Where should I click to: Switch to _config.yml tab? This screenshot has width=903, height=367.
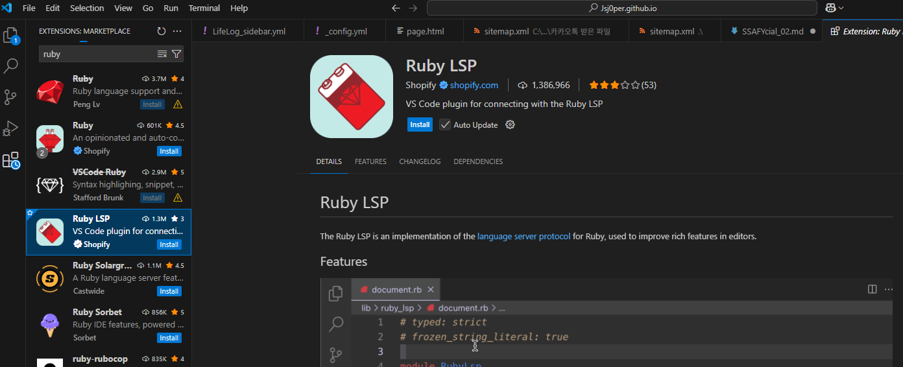[346, 31]
